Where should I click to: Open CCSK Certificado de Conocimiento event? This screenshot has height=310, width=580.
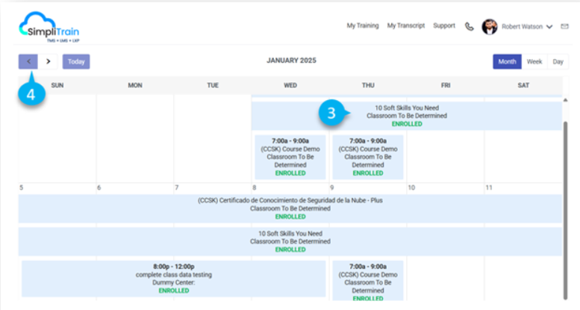pyautogui.click(x=290, y=208)
